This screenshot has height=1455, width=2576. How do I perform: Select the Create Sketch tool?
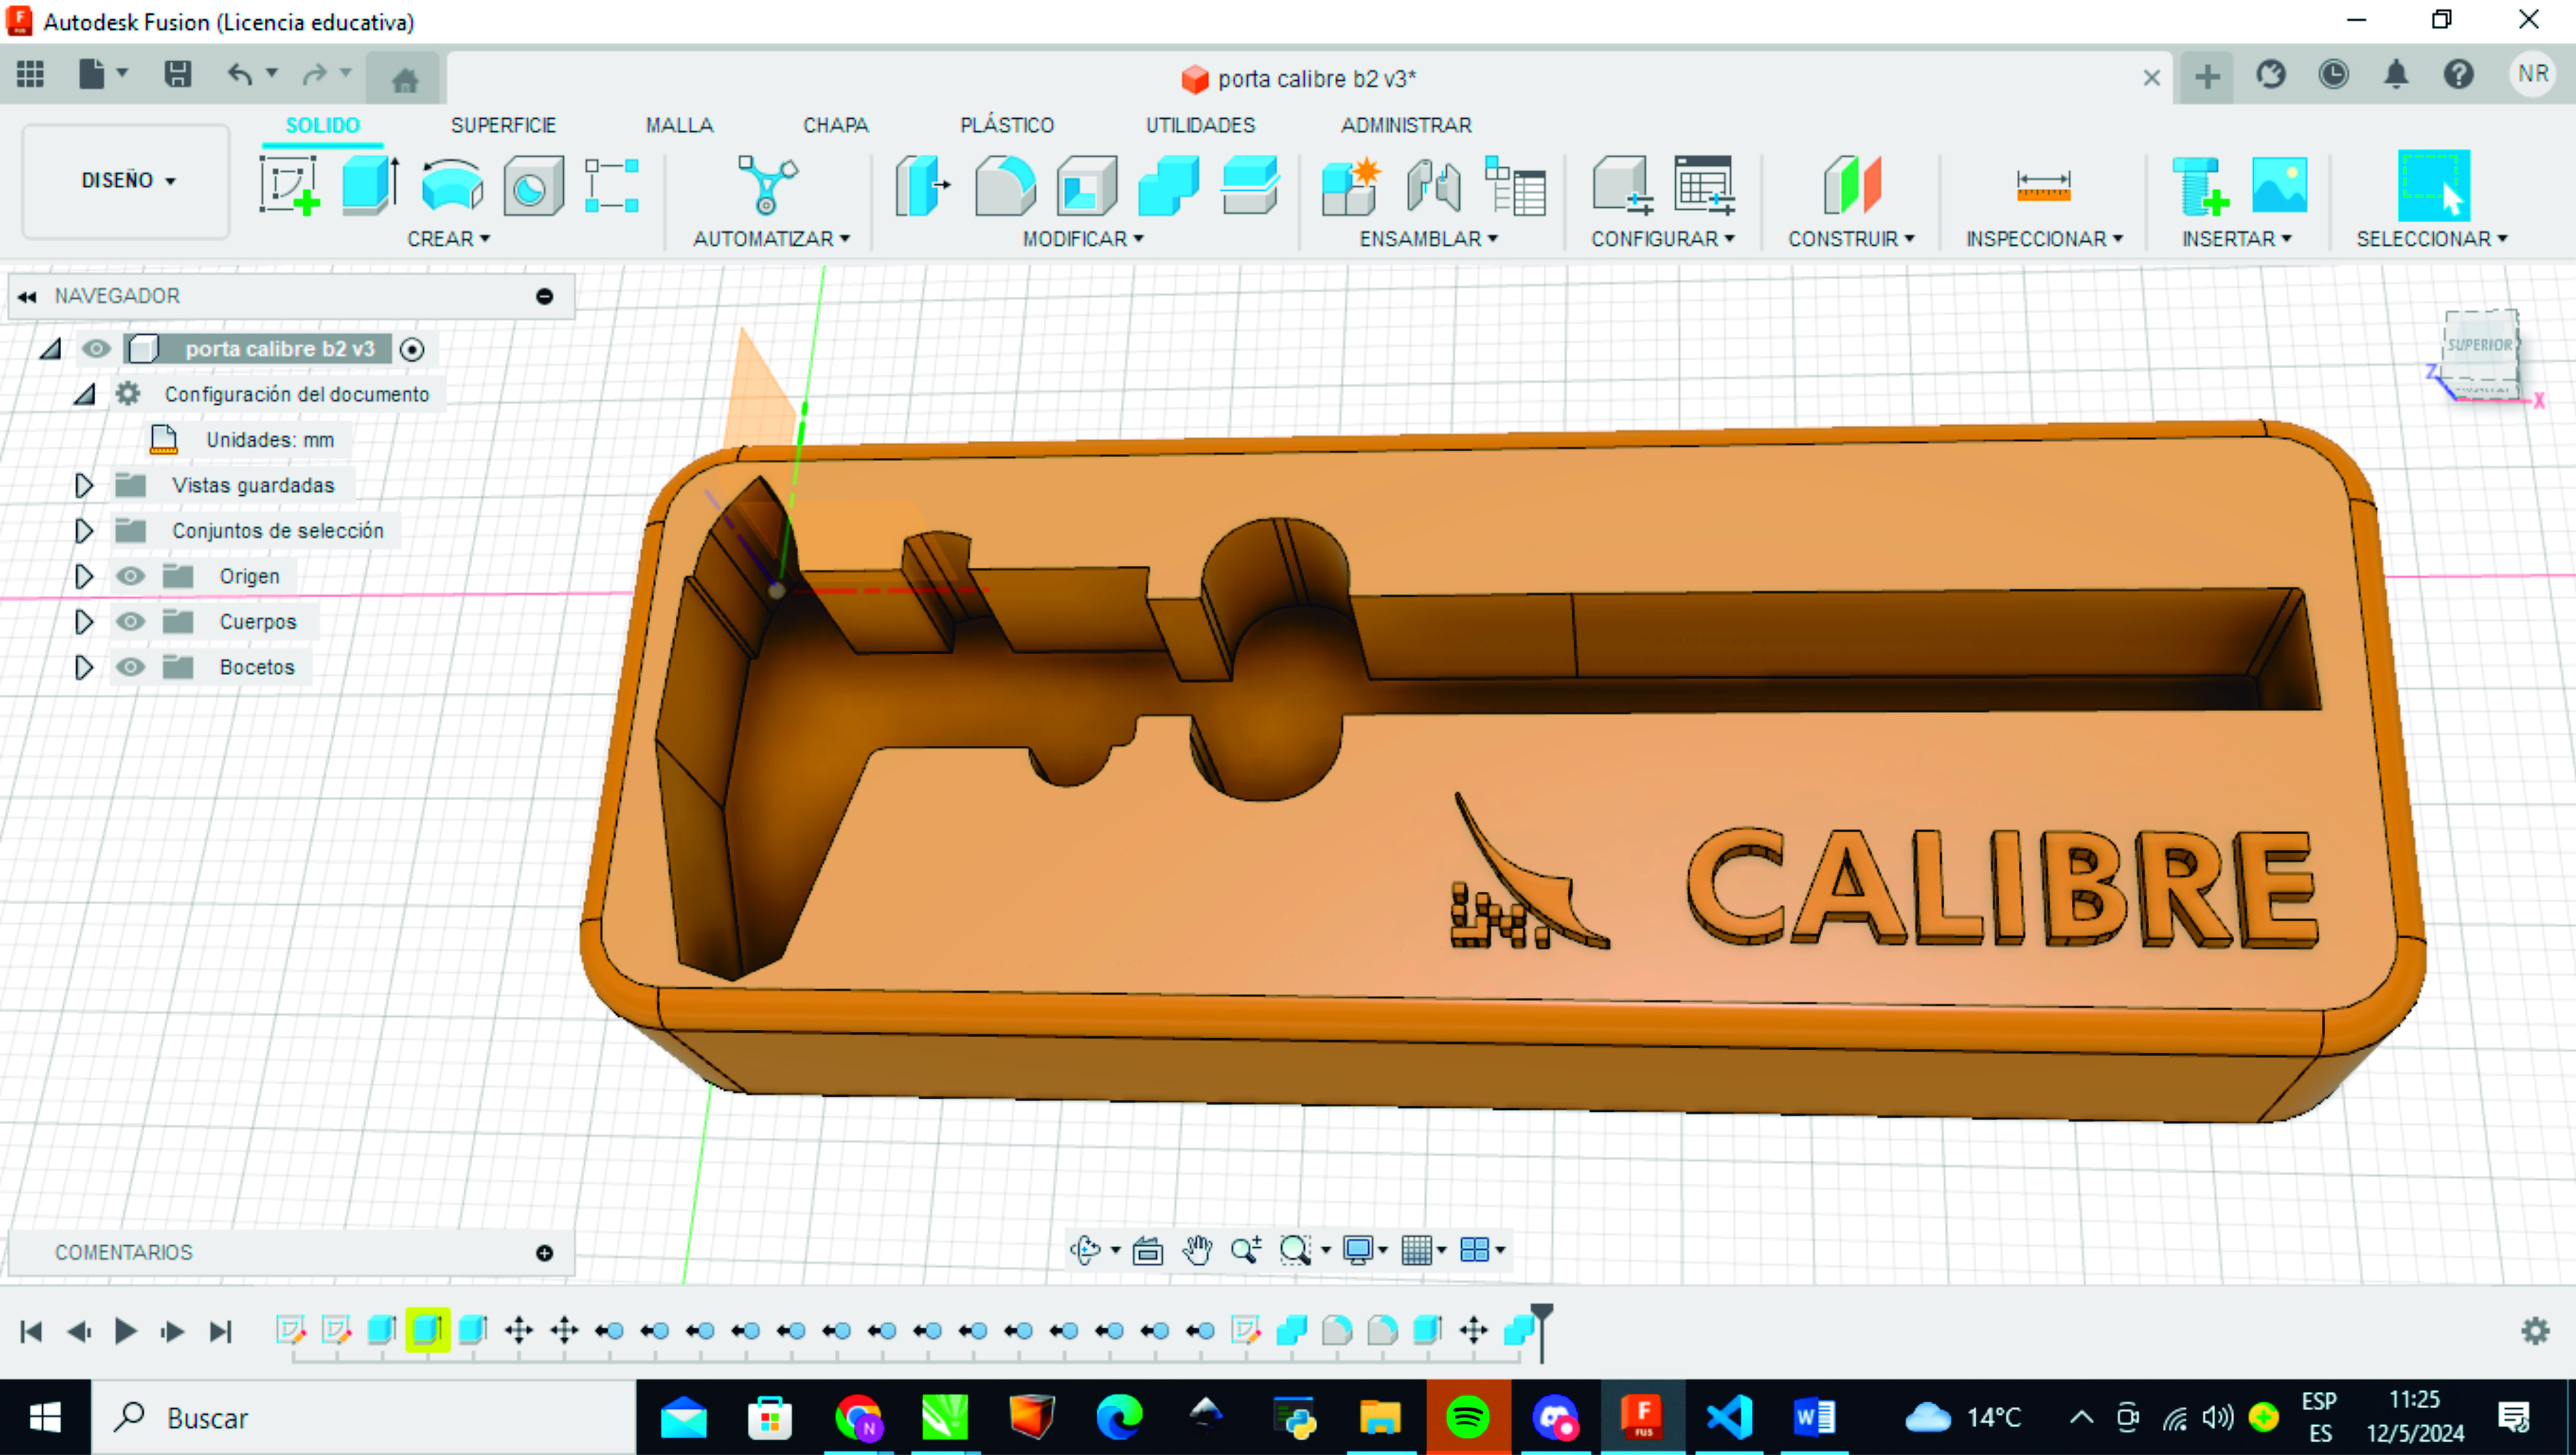289,185
